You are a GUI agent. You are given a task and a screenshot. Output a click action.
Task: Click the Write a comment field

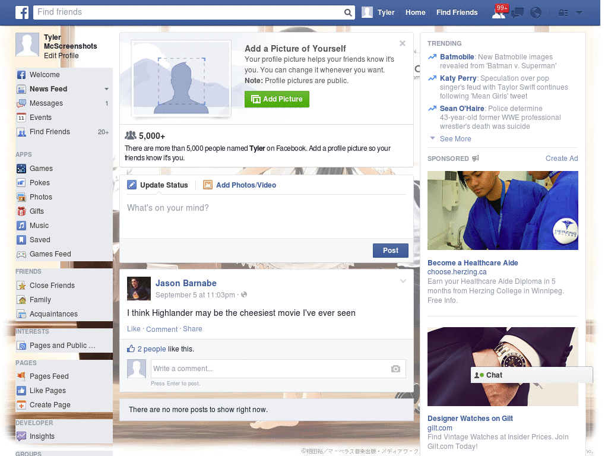tap(271, 369)
